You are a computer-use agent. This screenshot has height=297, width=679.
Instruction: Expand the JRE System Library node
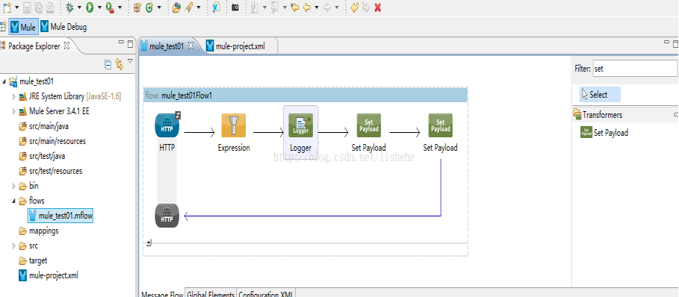click(x=14, y=96)
